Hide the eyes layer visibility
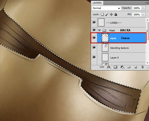This screenshot has width=149, height=121. (x=94, y=38)
